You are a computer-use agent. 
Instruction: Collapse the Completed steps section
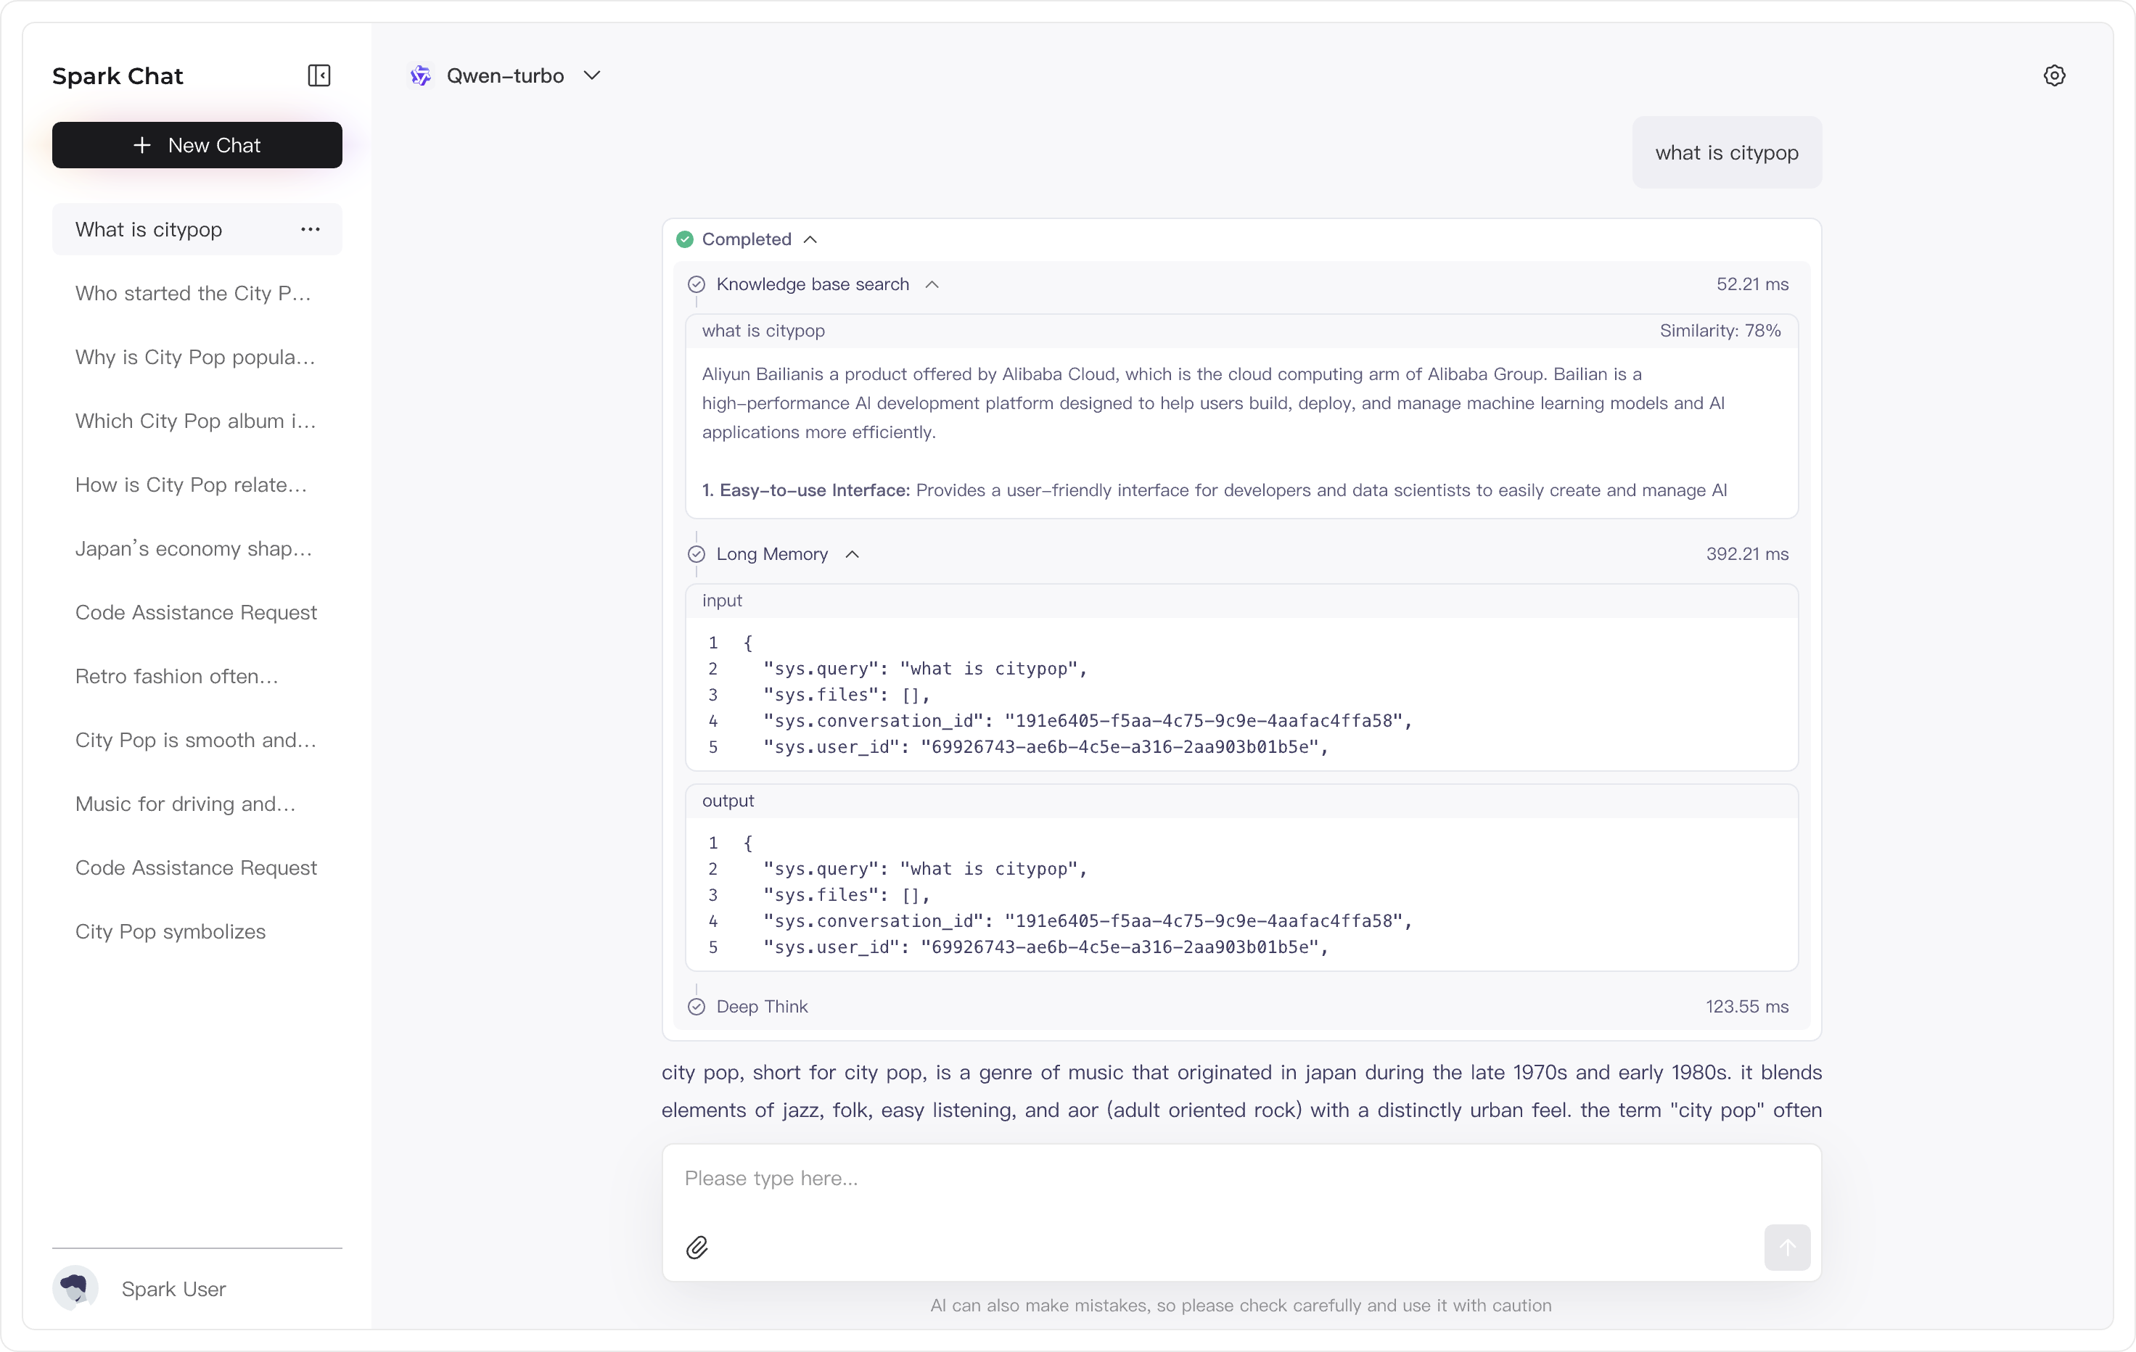(x=810, y=239)
